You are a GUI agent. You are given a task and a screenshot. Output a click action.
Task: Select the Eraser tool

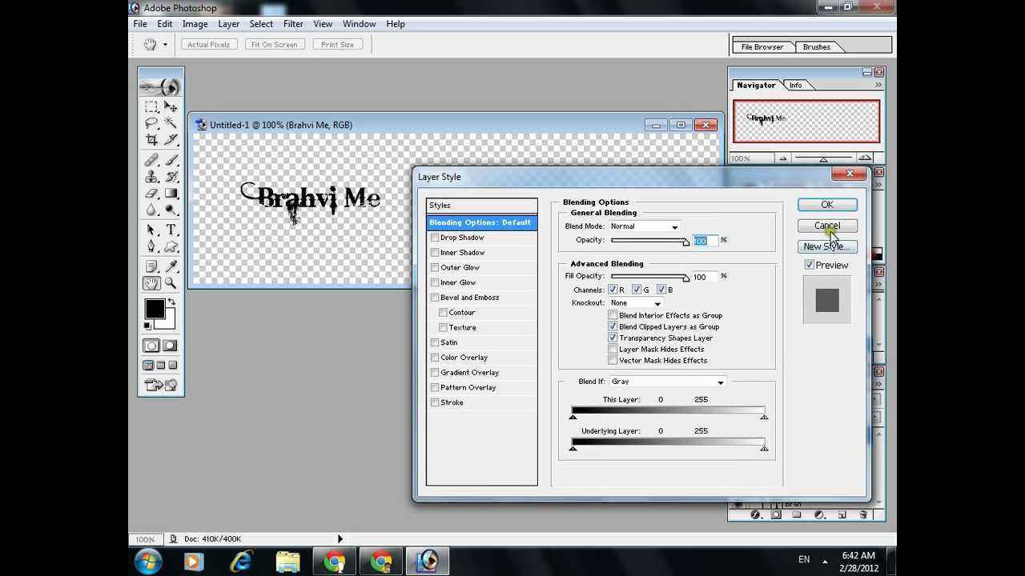151,194
